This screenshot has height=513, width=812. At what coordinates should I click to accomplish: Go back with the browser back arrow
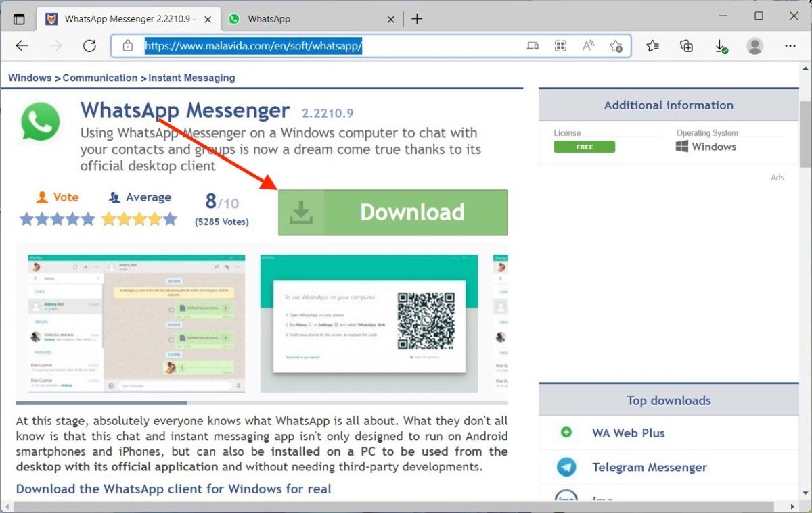click(x=22, y=46)
